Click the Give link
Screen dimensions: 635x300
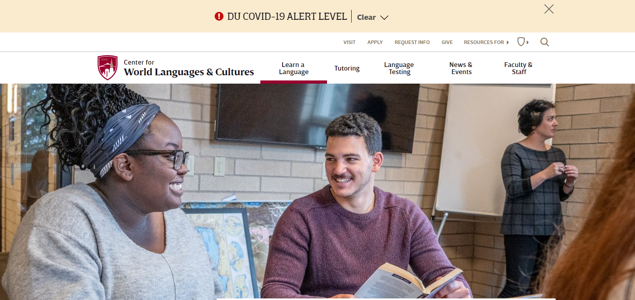[447, 42]
